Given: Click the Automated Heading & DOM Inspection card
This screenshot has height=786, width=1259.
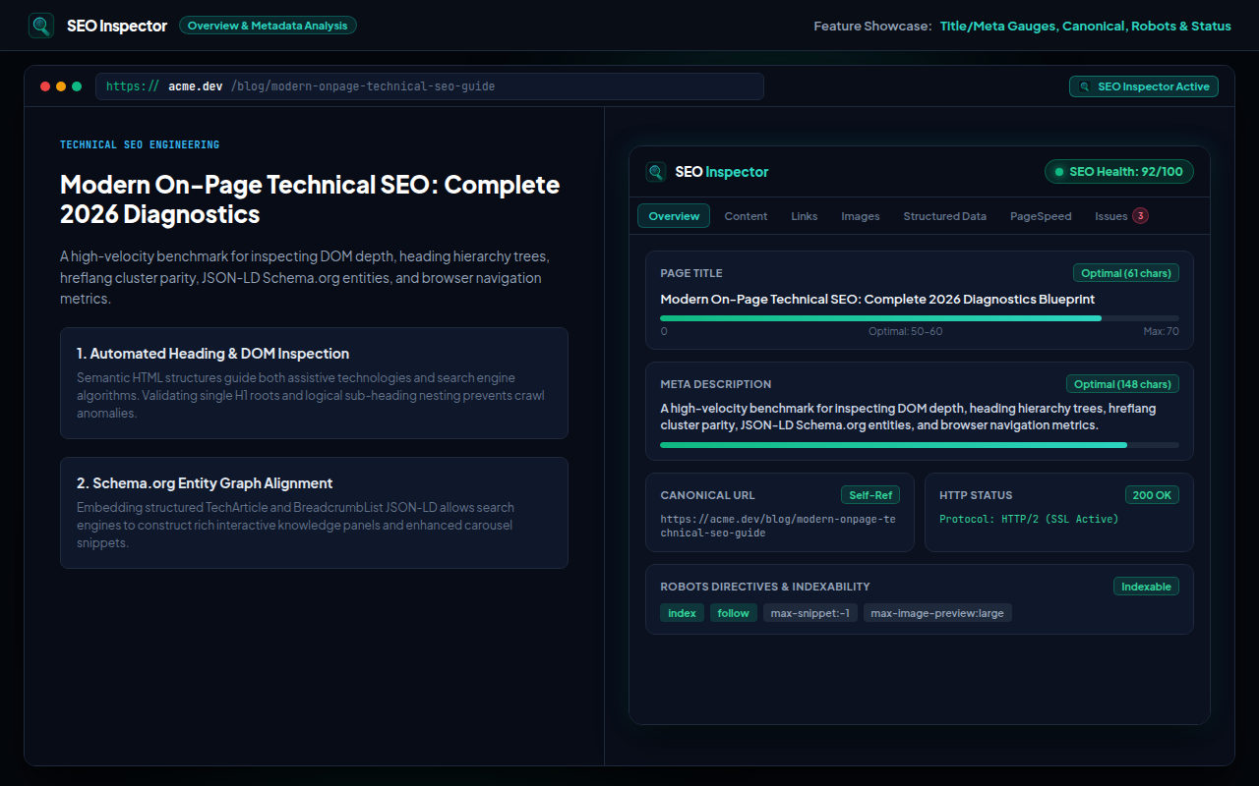Looking at the screenshot, I should click(x=314, y=383).
